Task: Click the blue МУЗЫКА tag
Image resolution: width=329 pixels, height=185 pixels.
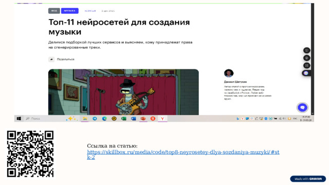Action: click(70, 11)
